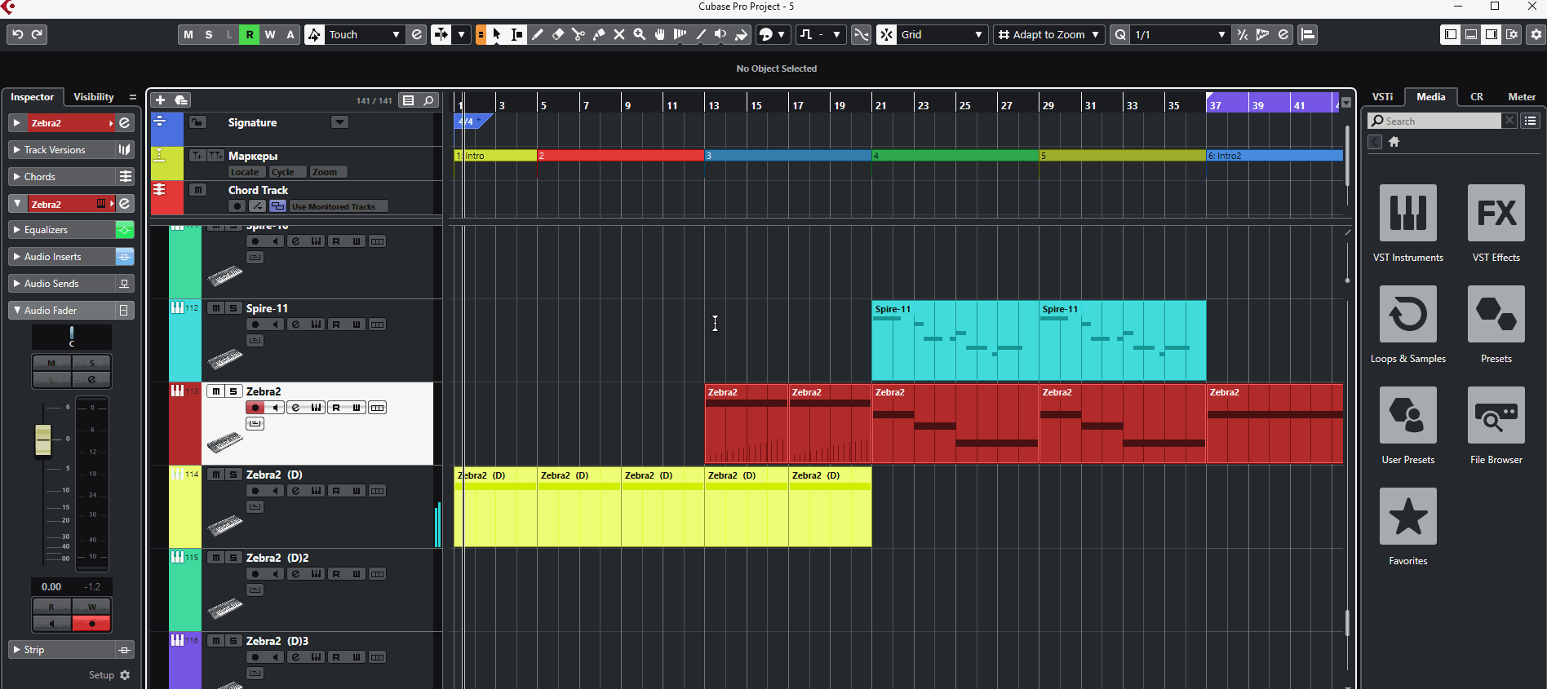1547x689 pixels.
Task: Click the Intro2 marker region
Action: (1274, 156)
